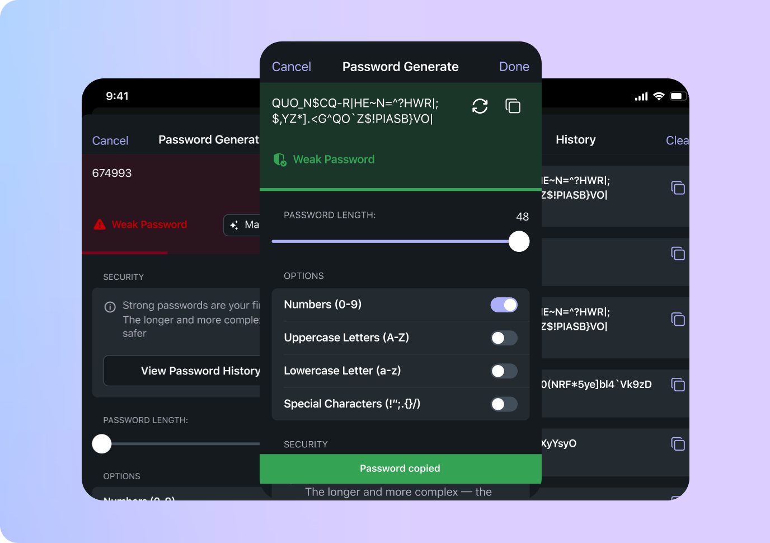Viewport: 770px width, 543px height.
Task: Regenerate the password with refresh icon
Action: 480,106
